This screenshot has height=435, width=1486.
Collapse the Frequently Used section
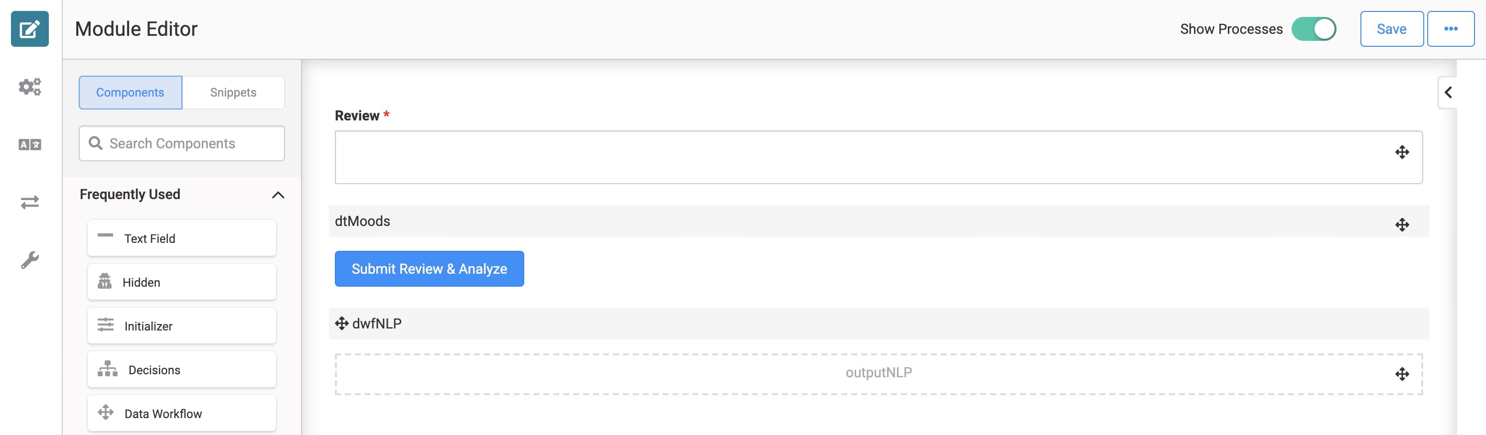tap(278, 195)
